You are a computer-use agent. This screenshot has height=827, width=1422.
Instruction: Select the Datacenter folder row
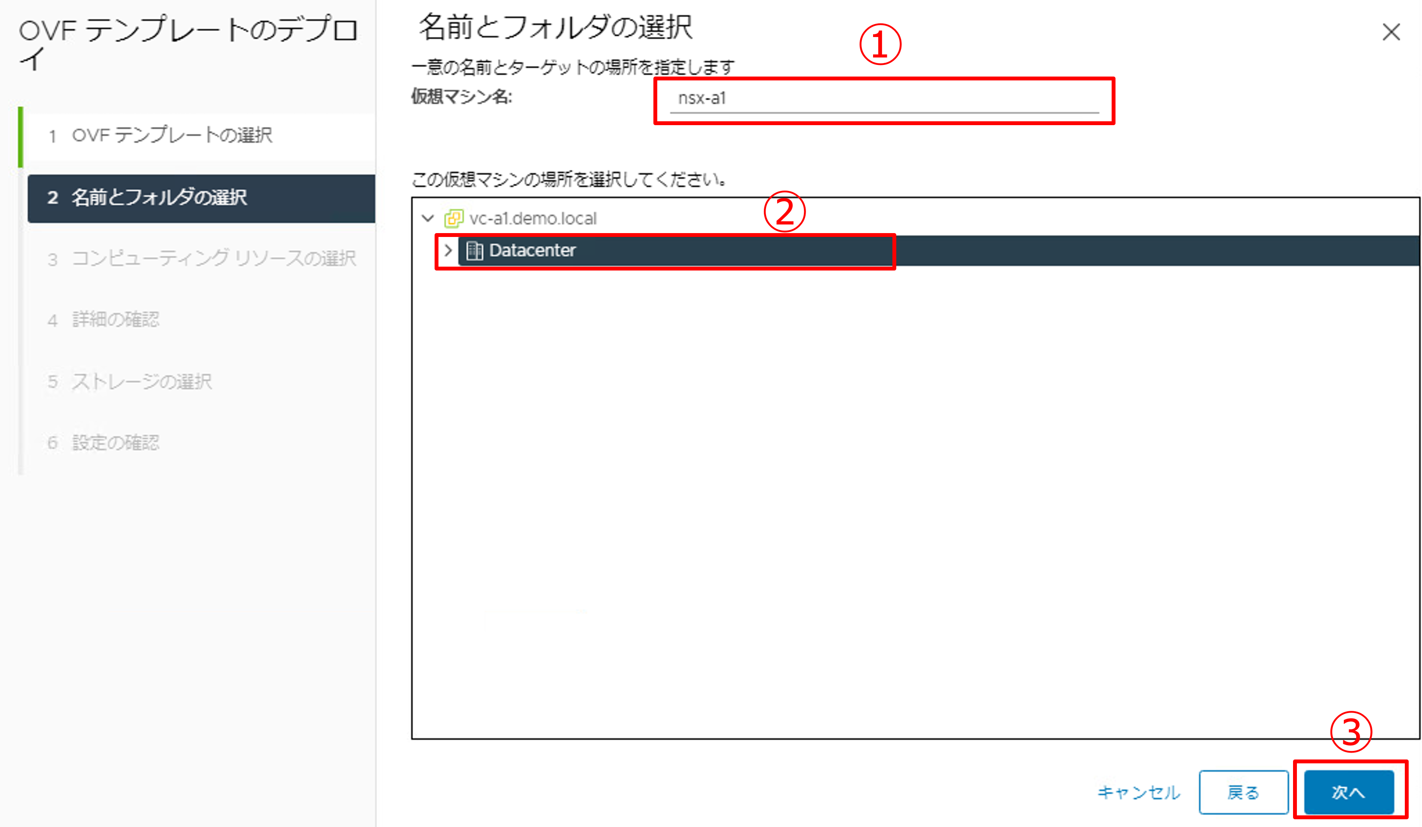coord(532,251)
